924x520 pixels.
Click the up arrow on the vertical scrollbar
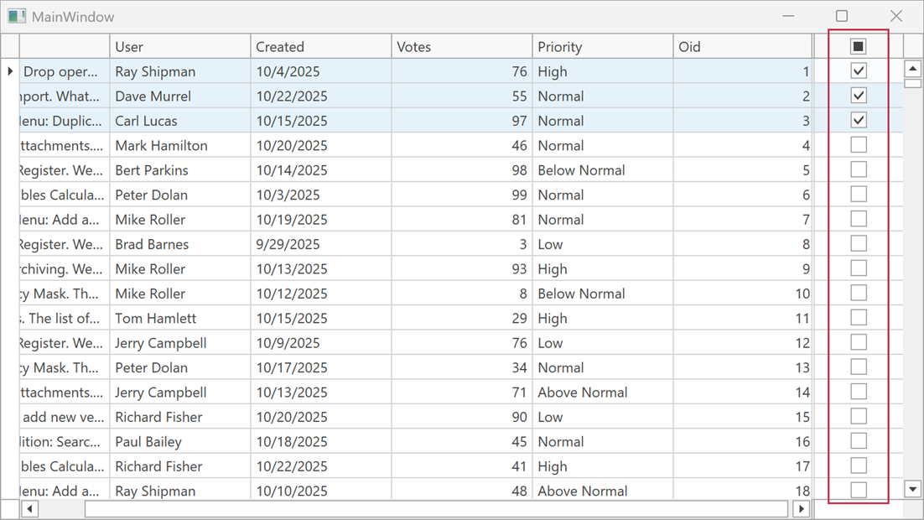coord(912,70)
